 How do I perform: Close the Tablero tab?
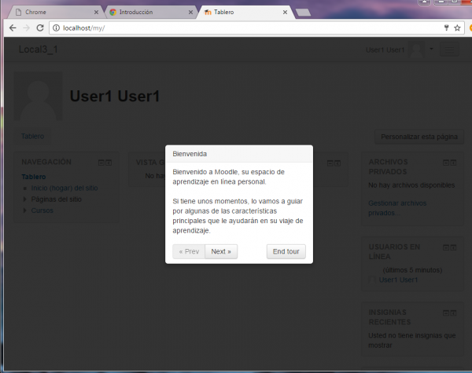pyautogui.click(x=285, y=12)
